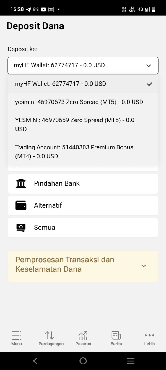Tap the Alternatif wallet icon
The width and height of the screenshot is (166, 370).
pyautogui.click(x=21, y=206)
